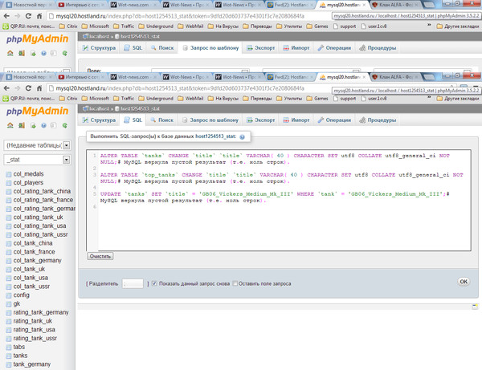The image size is (482, 370).
Task: Click table icon beside tanks
Action: (x=9, y=356)
